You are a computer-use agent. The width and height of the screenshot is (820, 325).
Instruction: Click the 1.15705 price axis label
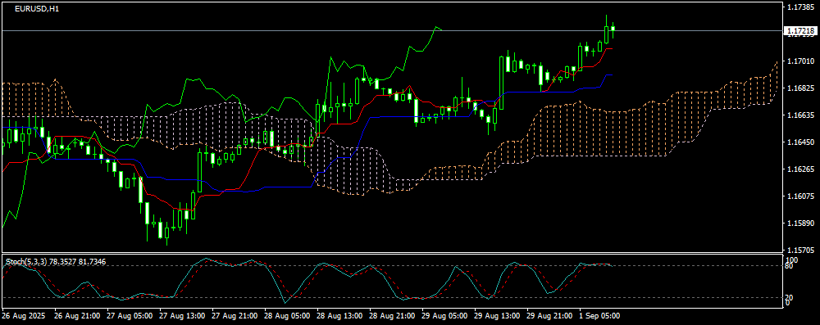tap(800, 251)
